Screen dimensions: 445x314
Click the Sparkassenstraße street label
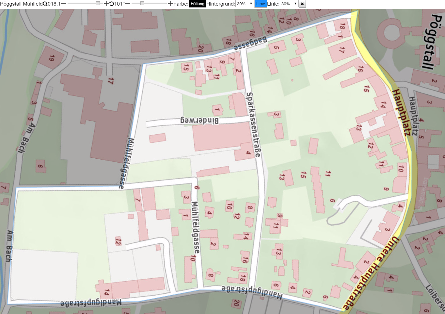click(254, 125)
